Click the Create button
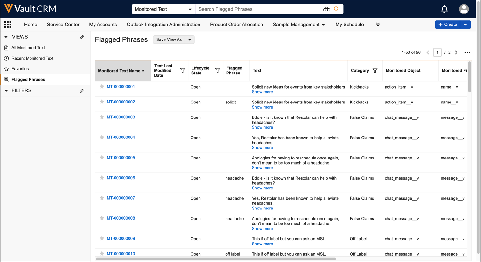The width and height of the screenshot is (481, 262). tap(447, 25)
